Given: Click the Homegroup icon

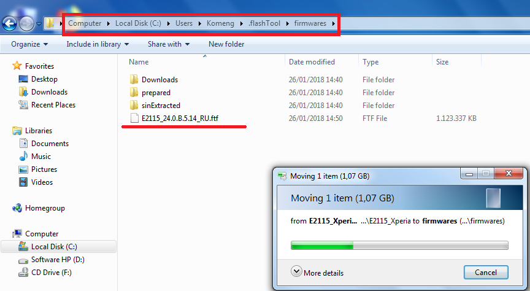Looking at the screenshot, I should coord(17,208).
